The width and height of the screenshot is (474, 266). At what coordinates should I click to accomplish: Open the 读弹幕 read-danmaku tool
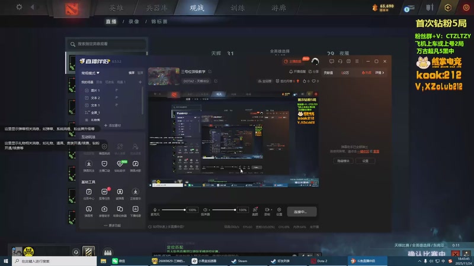point(120,194)
